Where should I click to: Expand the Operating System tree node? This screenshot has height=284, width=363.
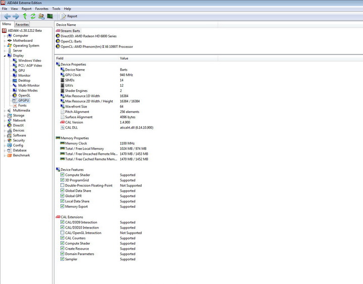(5, 46)
